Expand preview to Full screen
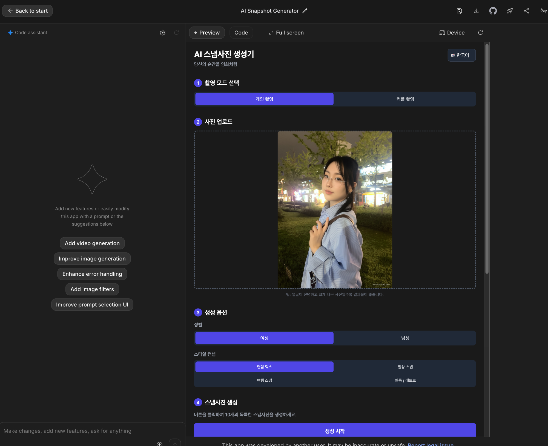 coord(286,33)
